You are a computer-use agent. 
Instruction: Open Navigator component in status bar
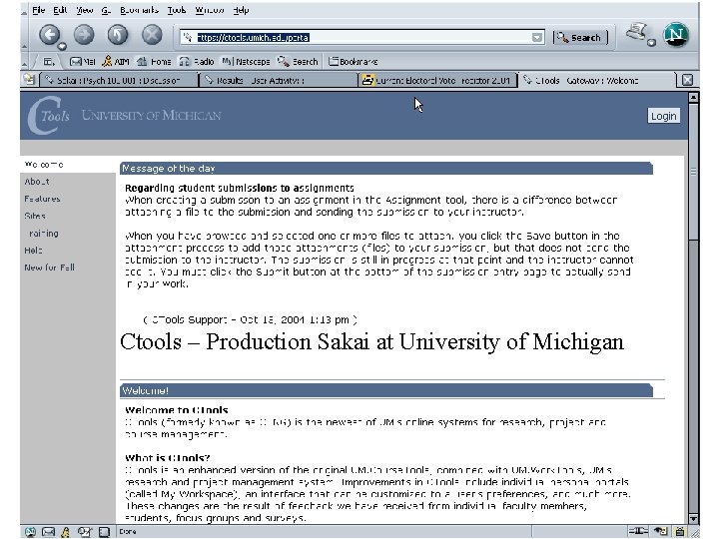(x=30, y=532)
